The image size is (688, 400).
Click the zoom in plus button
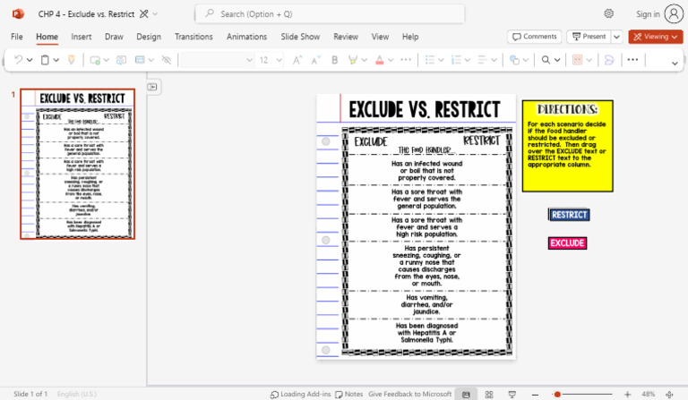point(627,395)
